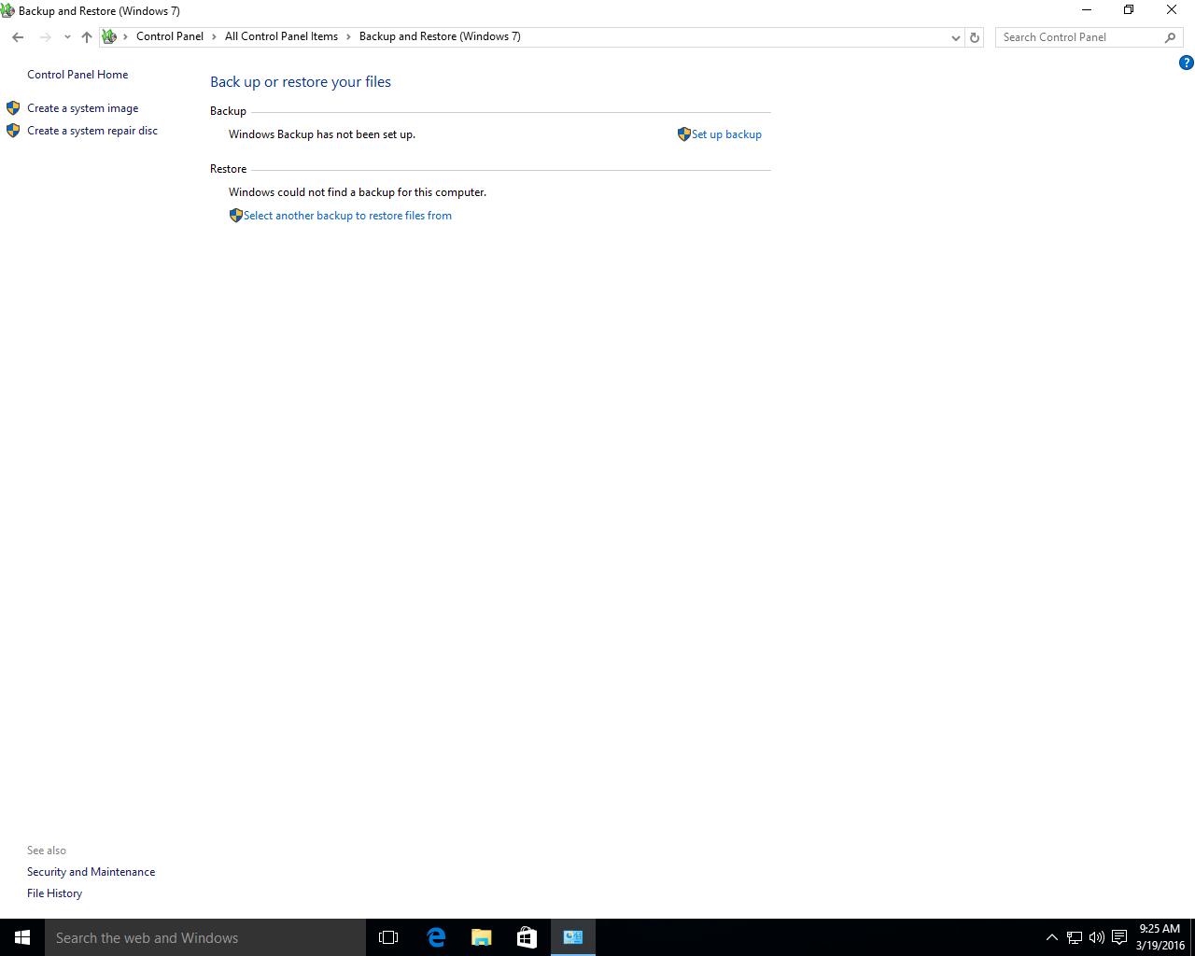Restore down the Backup and Restore window
1195x956 pixels.
(1129, 10)
